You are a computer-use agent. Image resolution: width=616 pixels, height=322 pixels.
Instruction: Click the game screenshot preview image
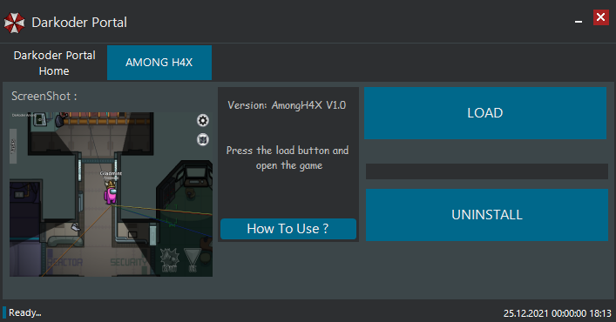click(112, 195)
